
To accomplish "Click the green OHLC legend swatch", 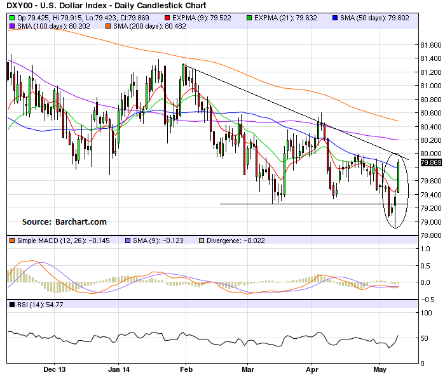I will click(12, 18).
